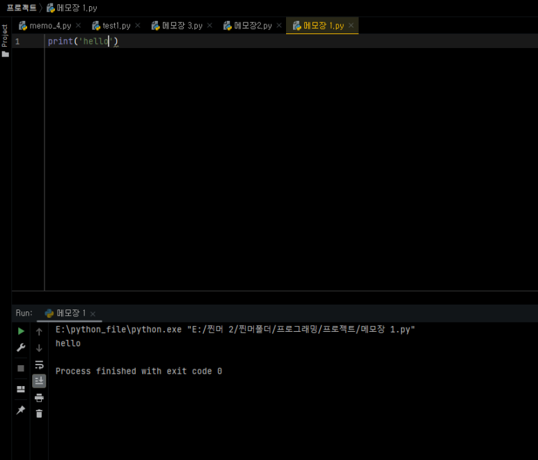Screen dimensions: 538x460
Task: Clear all console output trash icon
Action: (39, 413)
